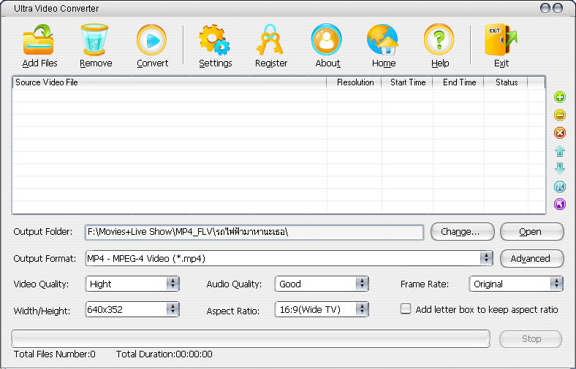
Task: Move item up with up arrow icon
Action: click(559, 151)
